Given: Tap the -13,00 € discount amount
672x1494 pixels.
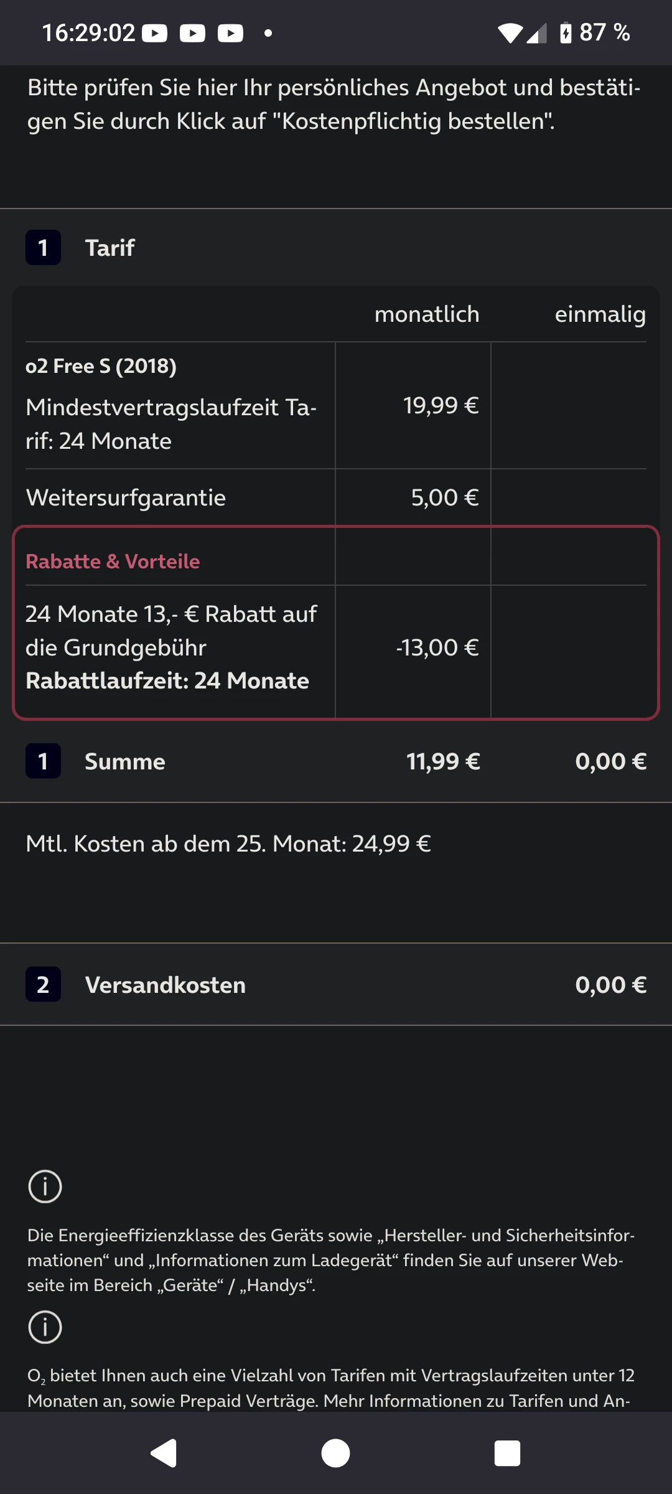Looking at the screenshot, I should pos(437,647).
